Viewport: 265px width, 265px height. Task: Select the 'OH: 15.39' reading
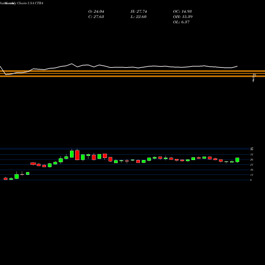click(183, 17)
